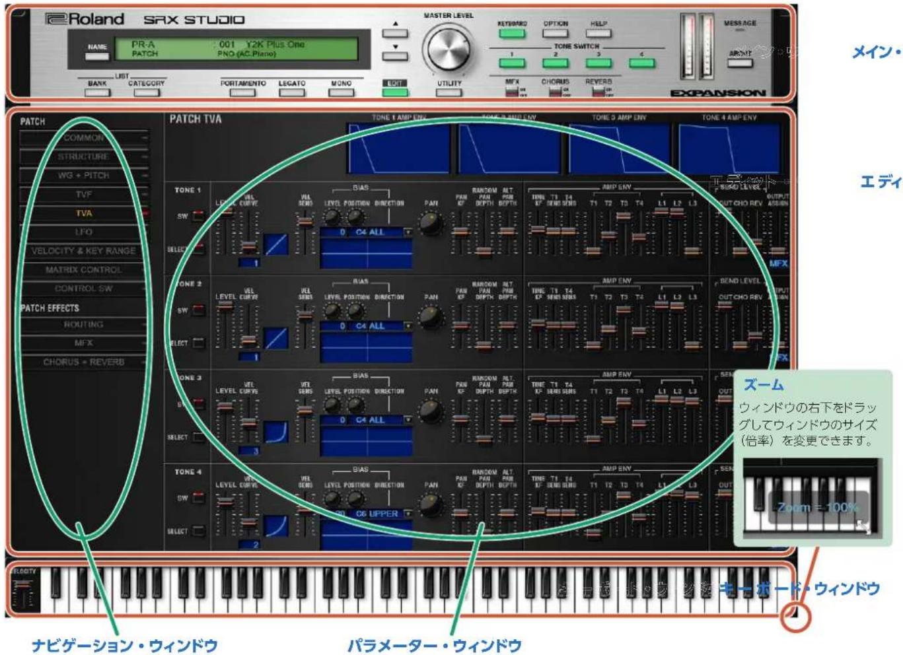Open the Tone 3 Amp Env display
The height and width of the screenshot is (655, 903).
point(619,147)
